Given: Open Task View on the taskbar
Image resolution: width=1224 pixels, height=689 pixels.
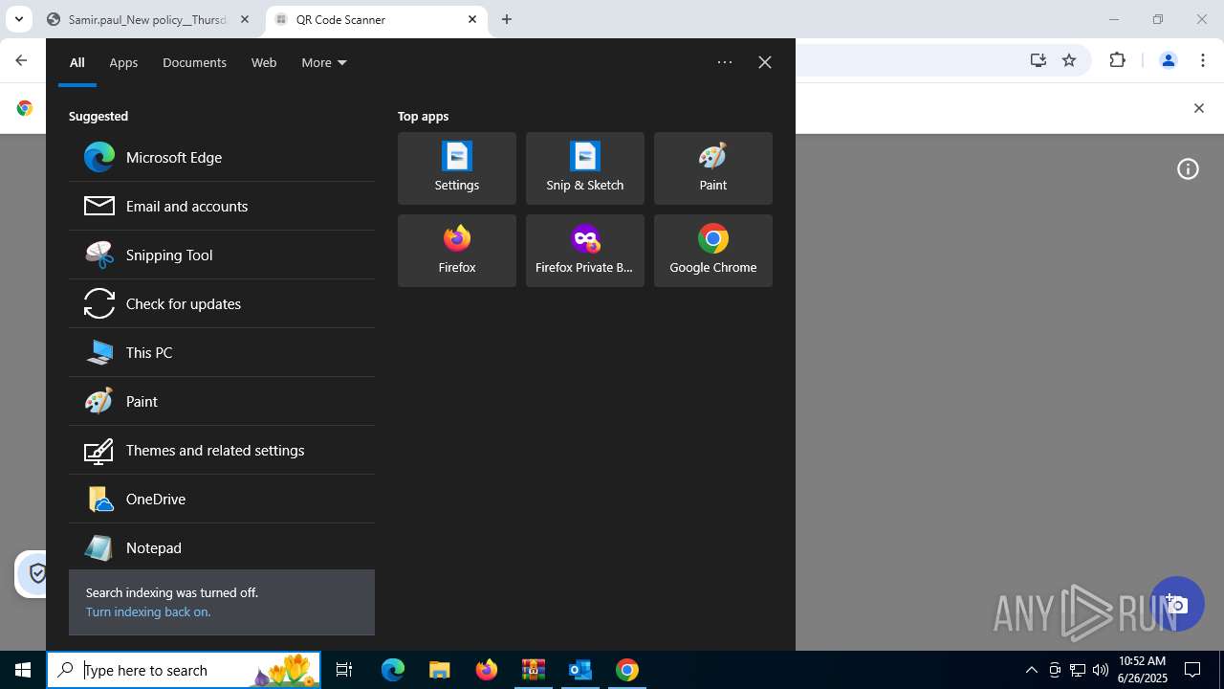Looking at the screenshot, I should [344, 670].
